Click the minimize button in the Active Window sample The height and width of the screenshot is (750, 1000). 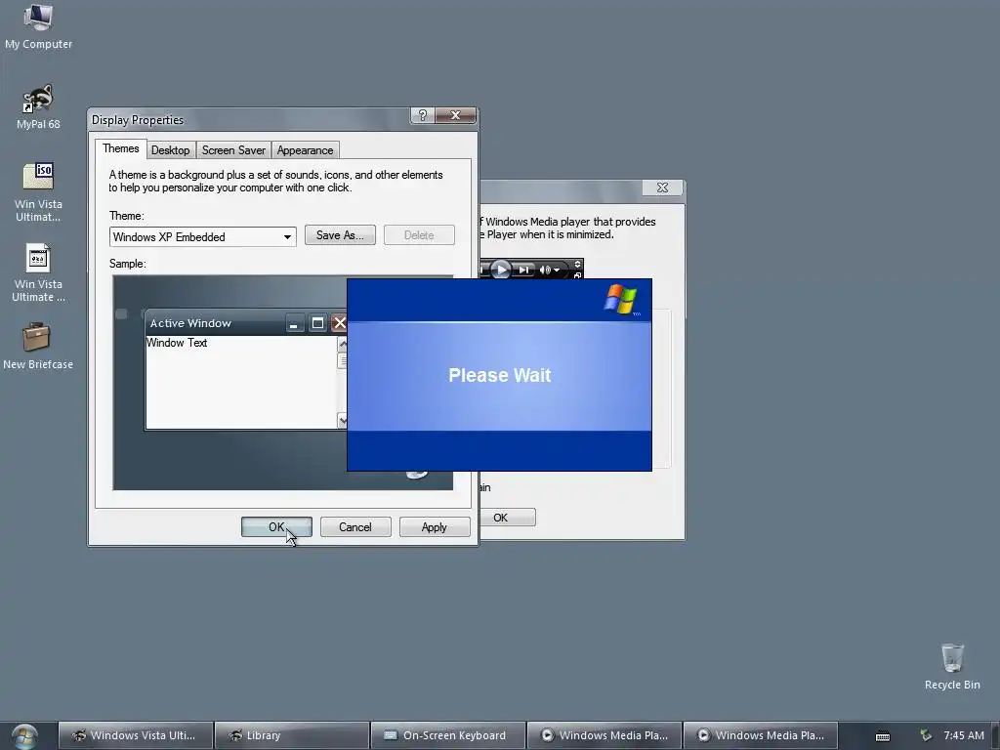point(293,323)
